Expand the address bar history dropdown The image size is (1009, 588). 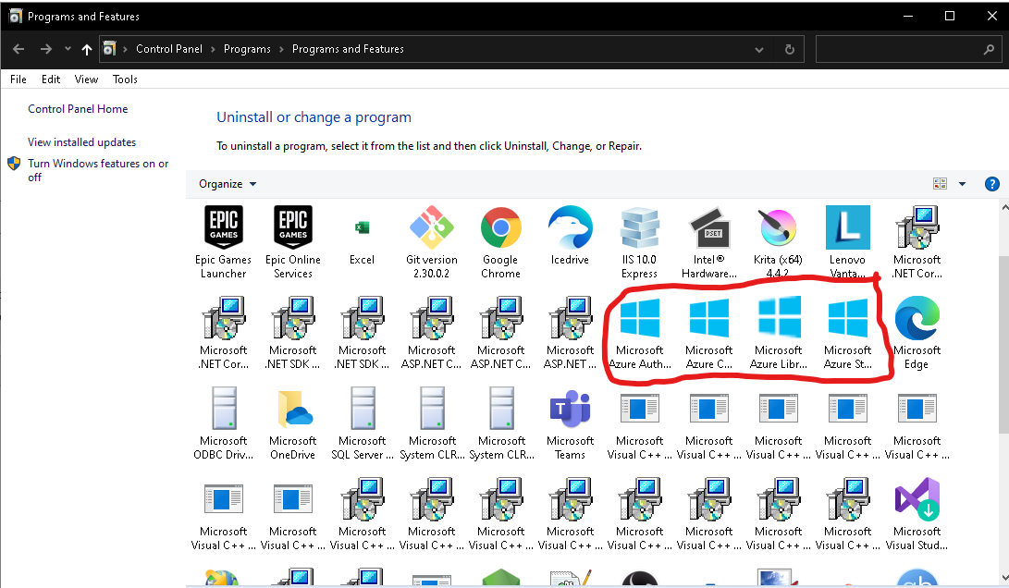[x=759, y=49]
